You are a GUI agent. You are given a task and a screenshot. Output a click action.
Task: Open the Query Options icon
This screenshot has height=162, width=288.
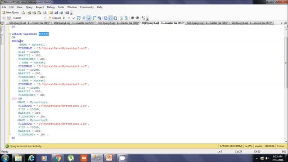point(84,18)
